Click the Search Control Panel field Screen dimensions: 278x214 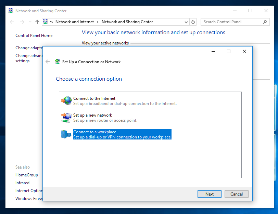pyautogui.click(x=235, y=22)
